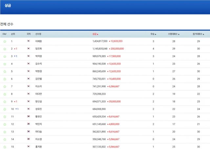The image size is (210, 149).
Task: Star the rank 15 player 홍지원
Action: pyautogui.click(x=5, y=147)
